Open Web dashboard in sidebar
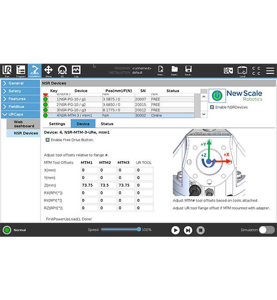 [x=24, y=124]
